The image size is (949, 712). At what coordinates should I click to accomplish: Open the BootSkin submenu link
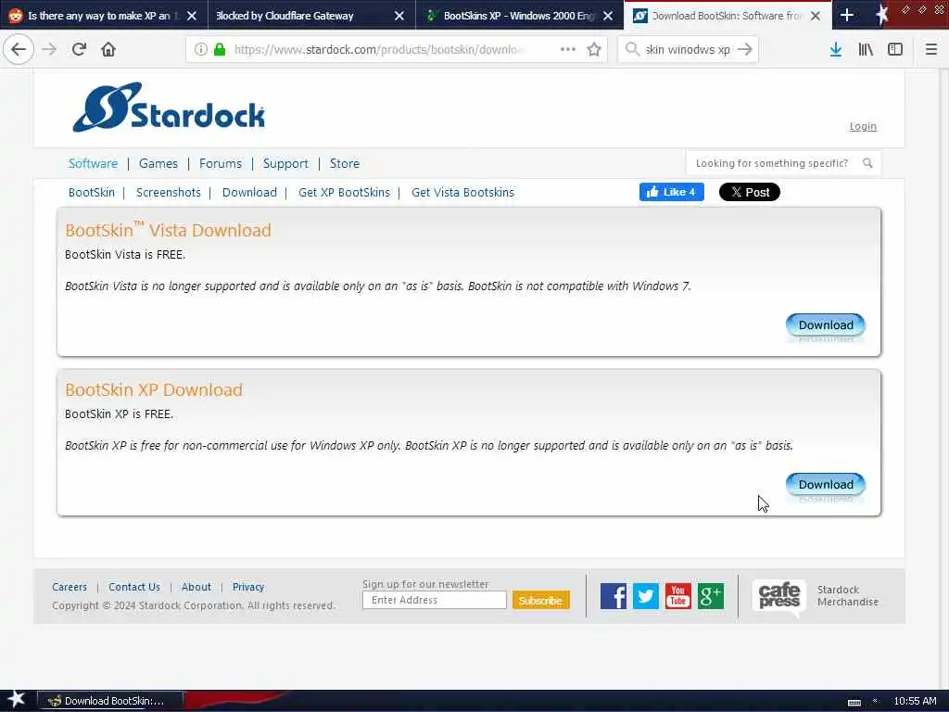[92, 193]
